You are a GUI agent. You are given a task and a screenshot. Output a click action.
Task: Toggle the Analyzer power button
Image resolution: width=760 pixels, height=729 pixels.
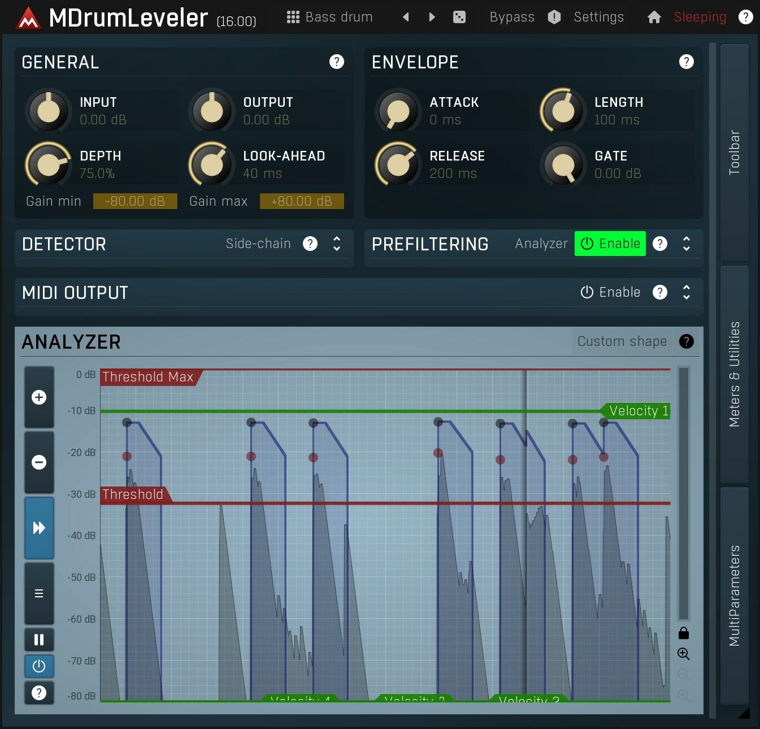[x=39, y=666]
